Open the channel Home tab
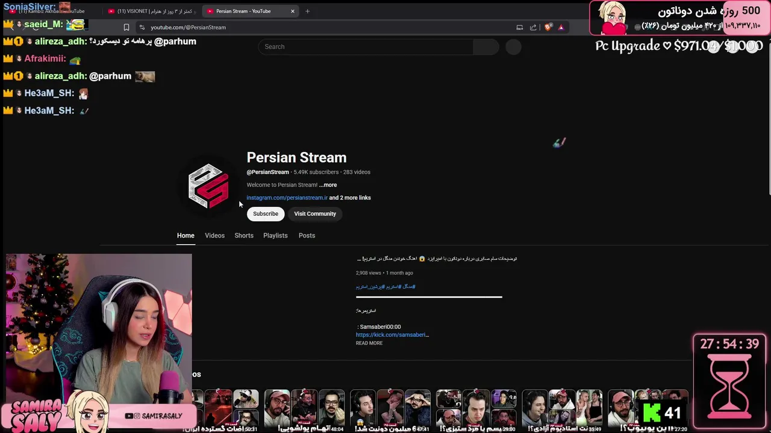This screenshot has width=771, height=433. (186, 236)
